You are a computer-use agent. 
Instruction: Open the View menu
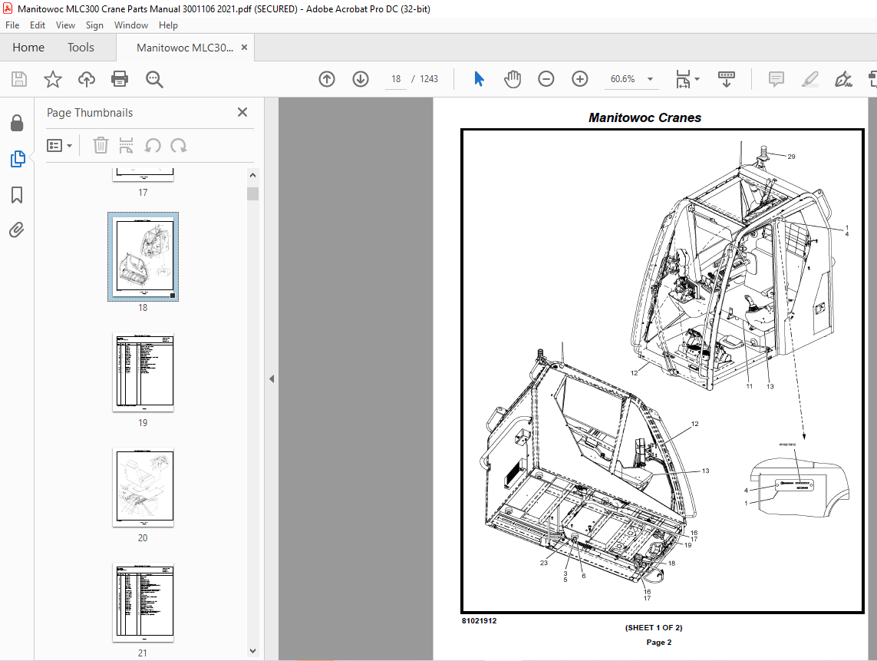pos(65,25)
